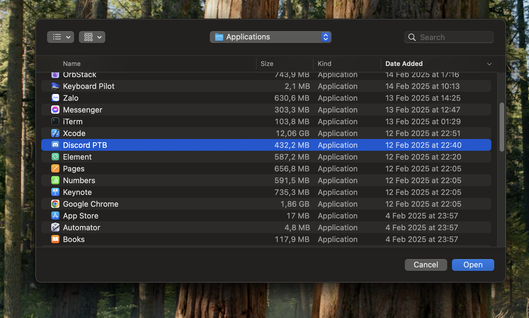Click the Numbers app icon
The height and width of the screenshot is (318, 529).
point(55,180)
